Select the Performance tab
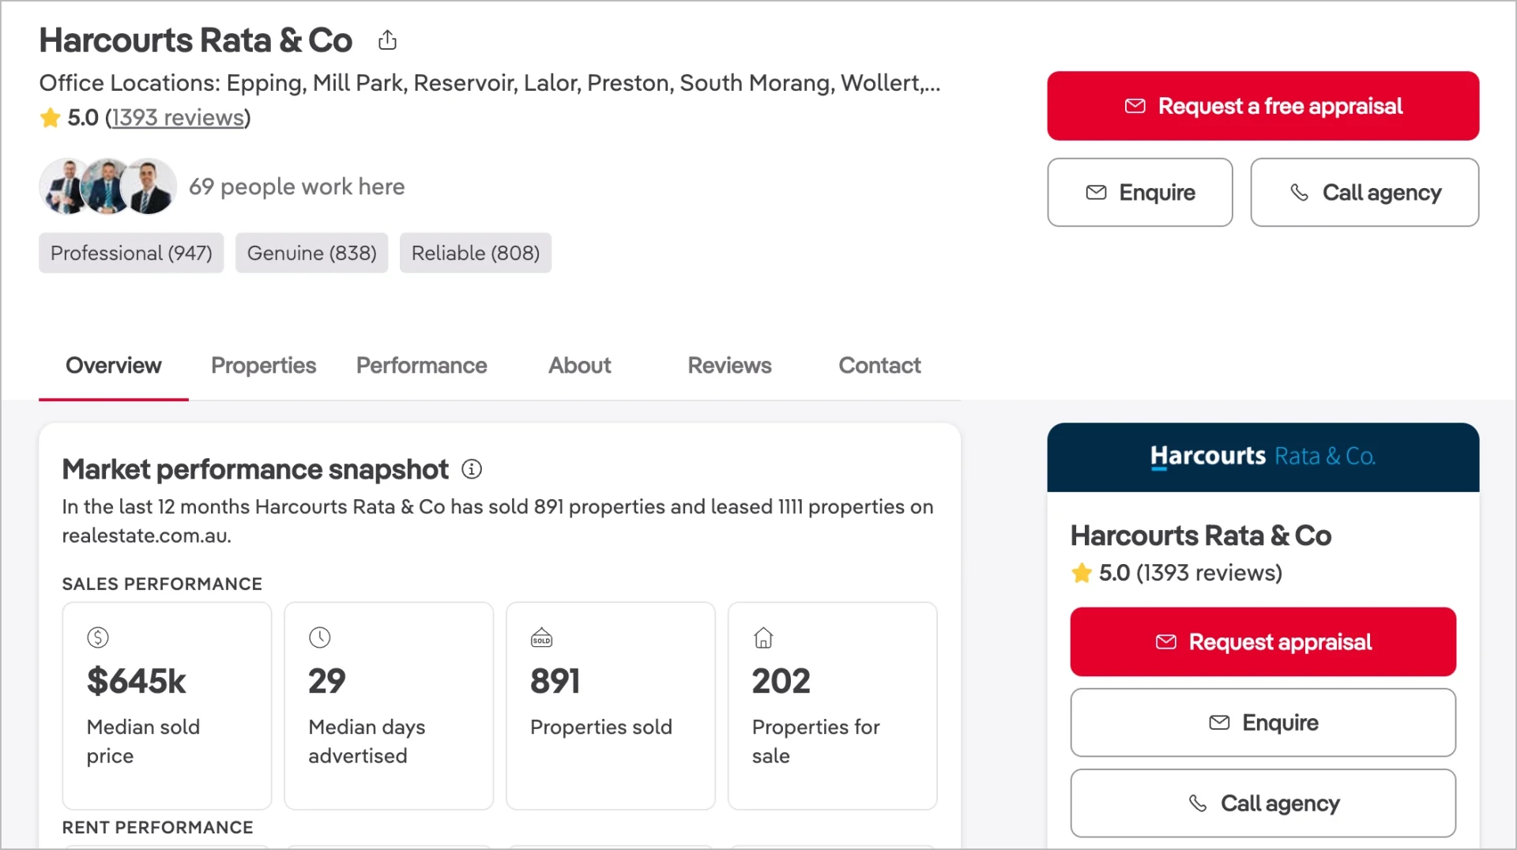The image size is (1517, 850). pyautogui.click(x=421, y=365)
